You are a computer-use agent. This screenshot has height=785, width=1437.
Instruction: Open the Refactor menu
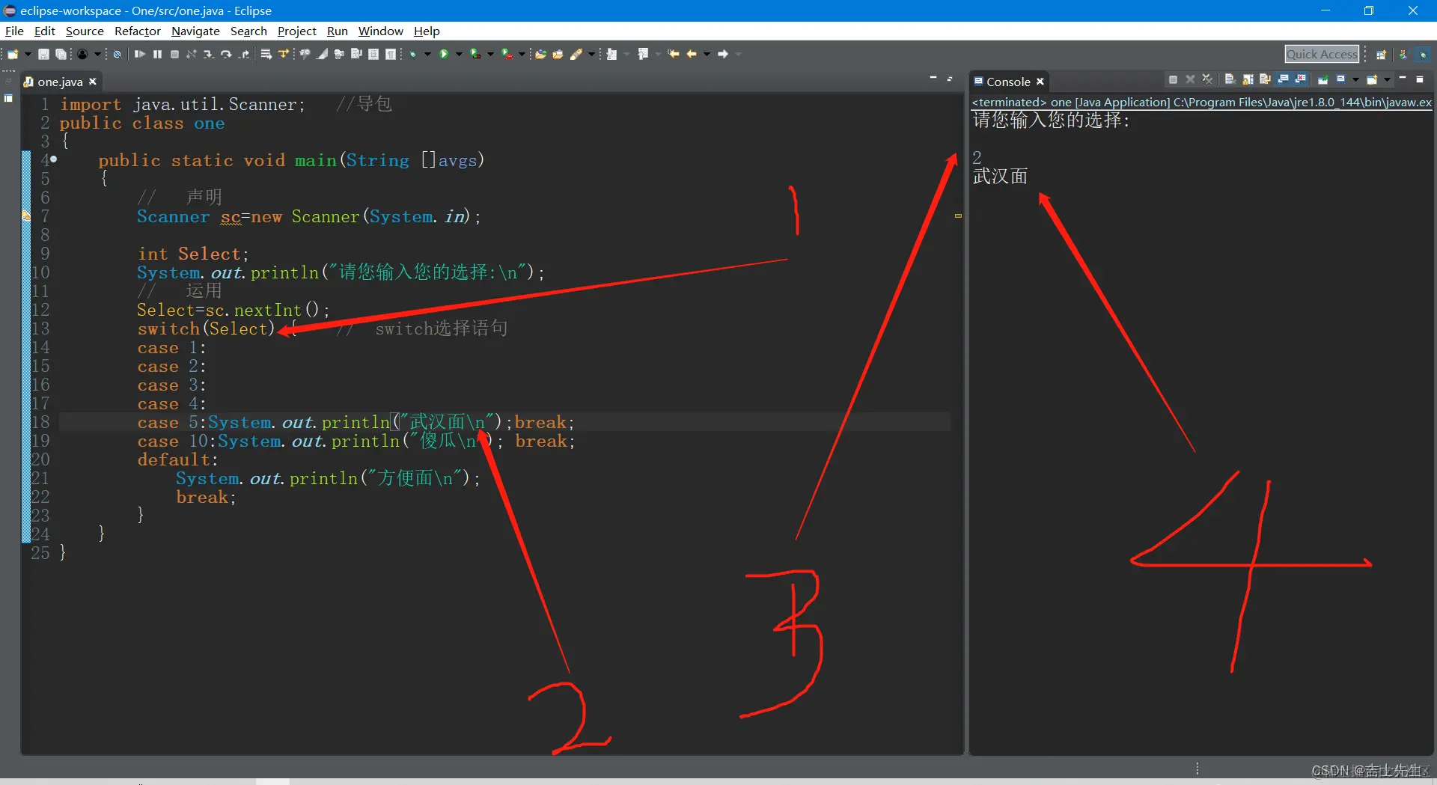click(x=137, y=31)
